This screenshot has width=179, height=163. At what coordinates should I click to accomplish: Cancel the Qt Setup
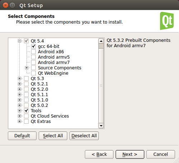coord(161,154)
